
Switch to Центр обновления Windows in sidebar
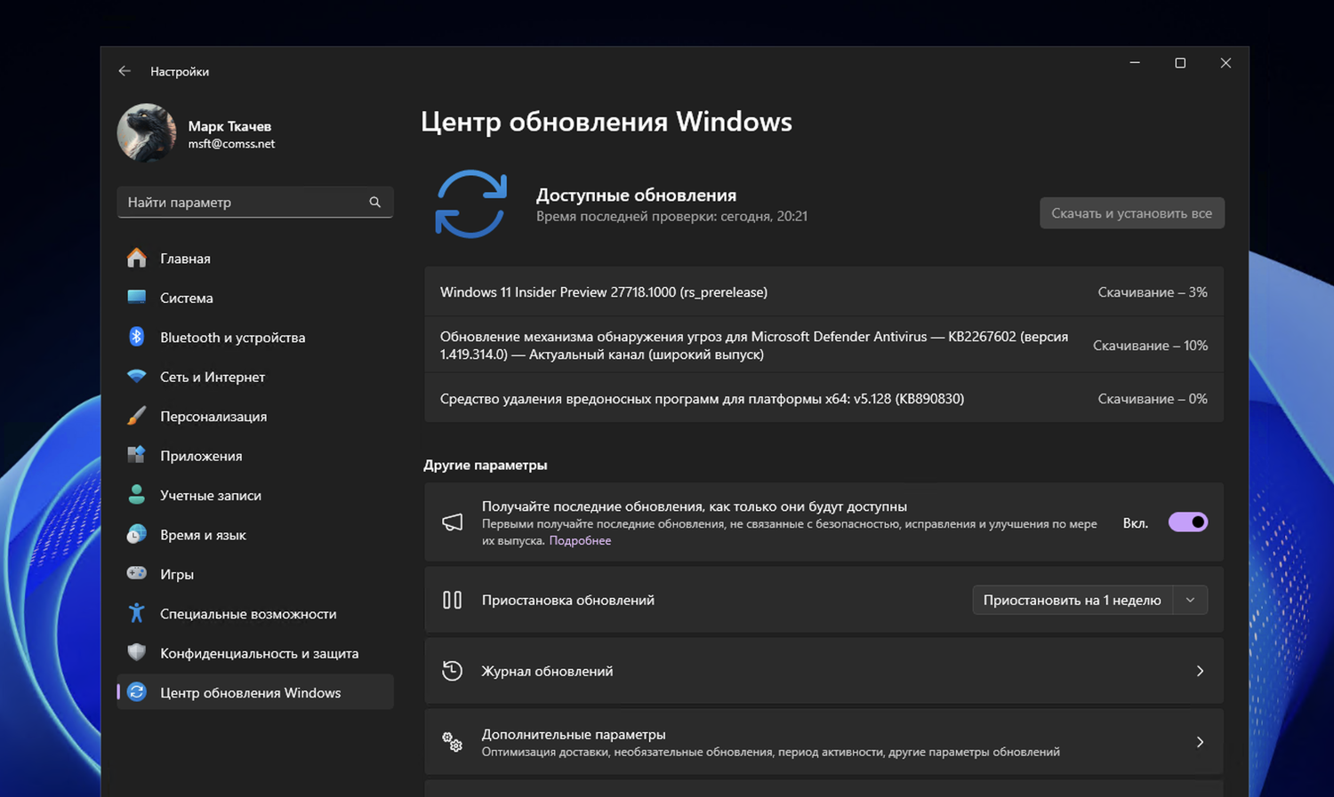pyautogui.click(x=250, y=692)
